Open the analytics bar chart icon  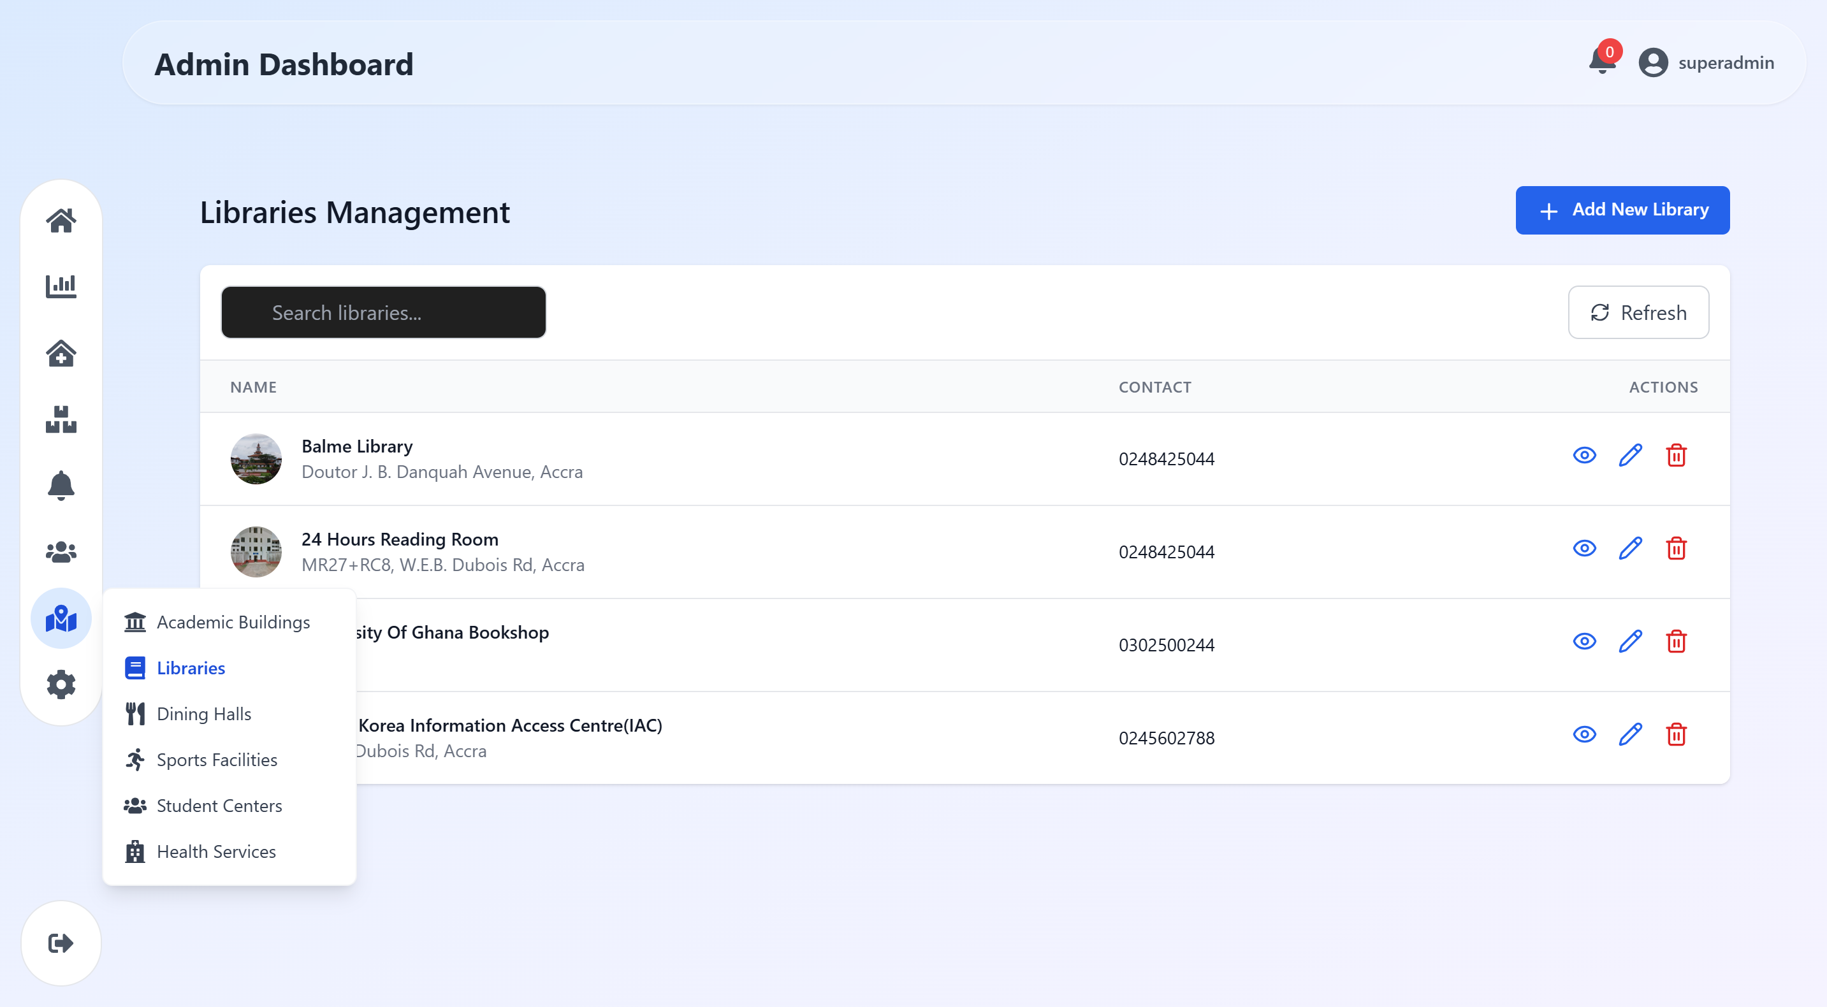(61, 287)
